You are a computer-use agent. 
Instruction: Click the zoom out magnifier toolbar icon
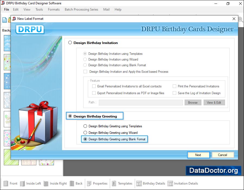pos(240,20)
